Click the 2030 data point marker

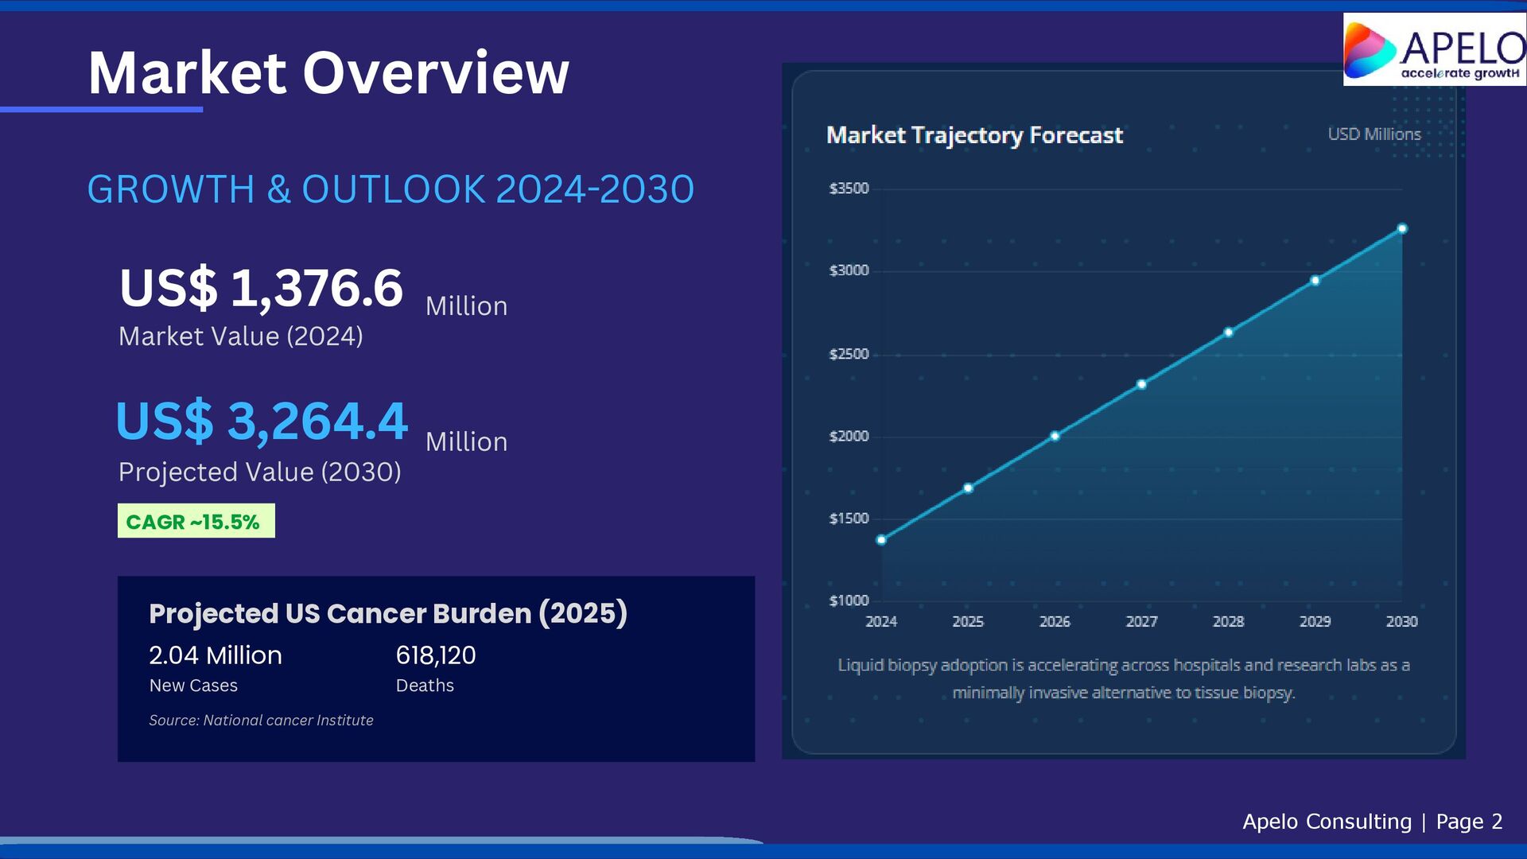point(1402,229)
